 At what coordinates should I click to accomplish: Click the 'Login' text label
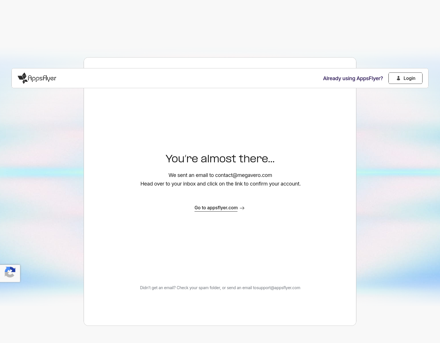[409, 78]
